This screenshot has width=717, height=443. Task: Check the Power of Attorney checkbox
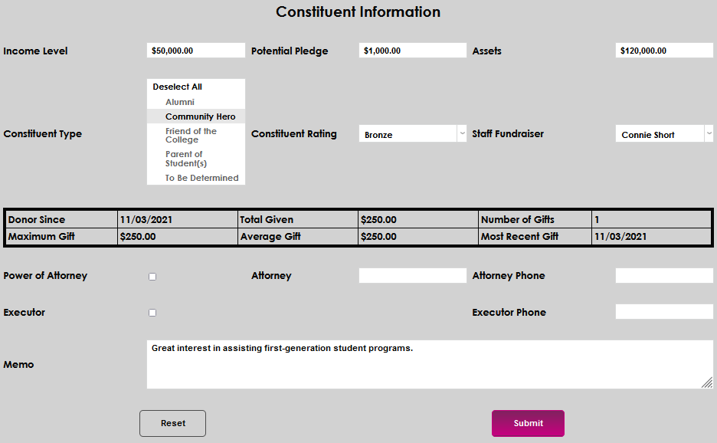point(152,277)
